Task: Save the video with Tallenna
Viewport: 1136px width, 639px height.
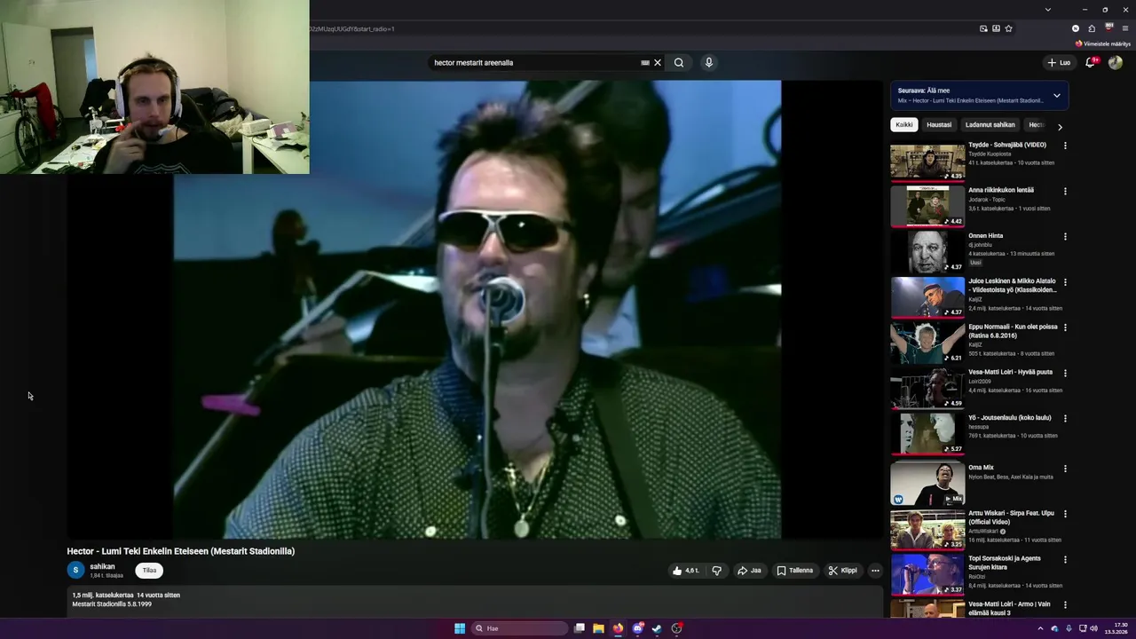Action: tap(794, 571)
